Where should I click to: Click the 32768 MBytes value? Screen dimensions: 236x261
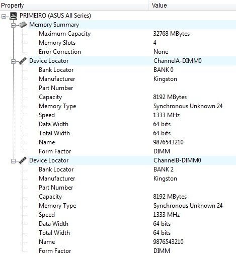[172, 34]
